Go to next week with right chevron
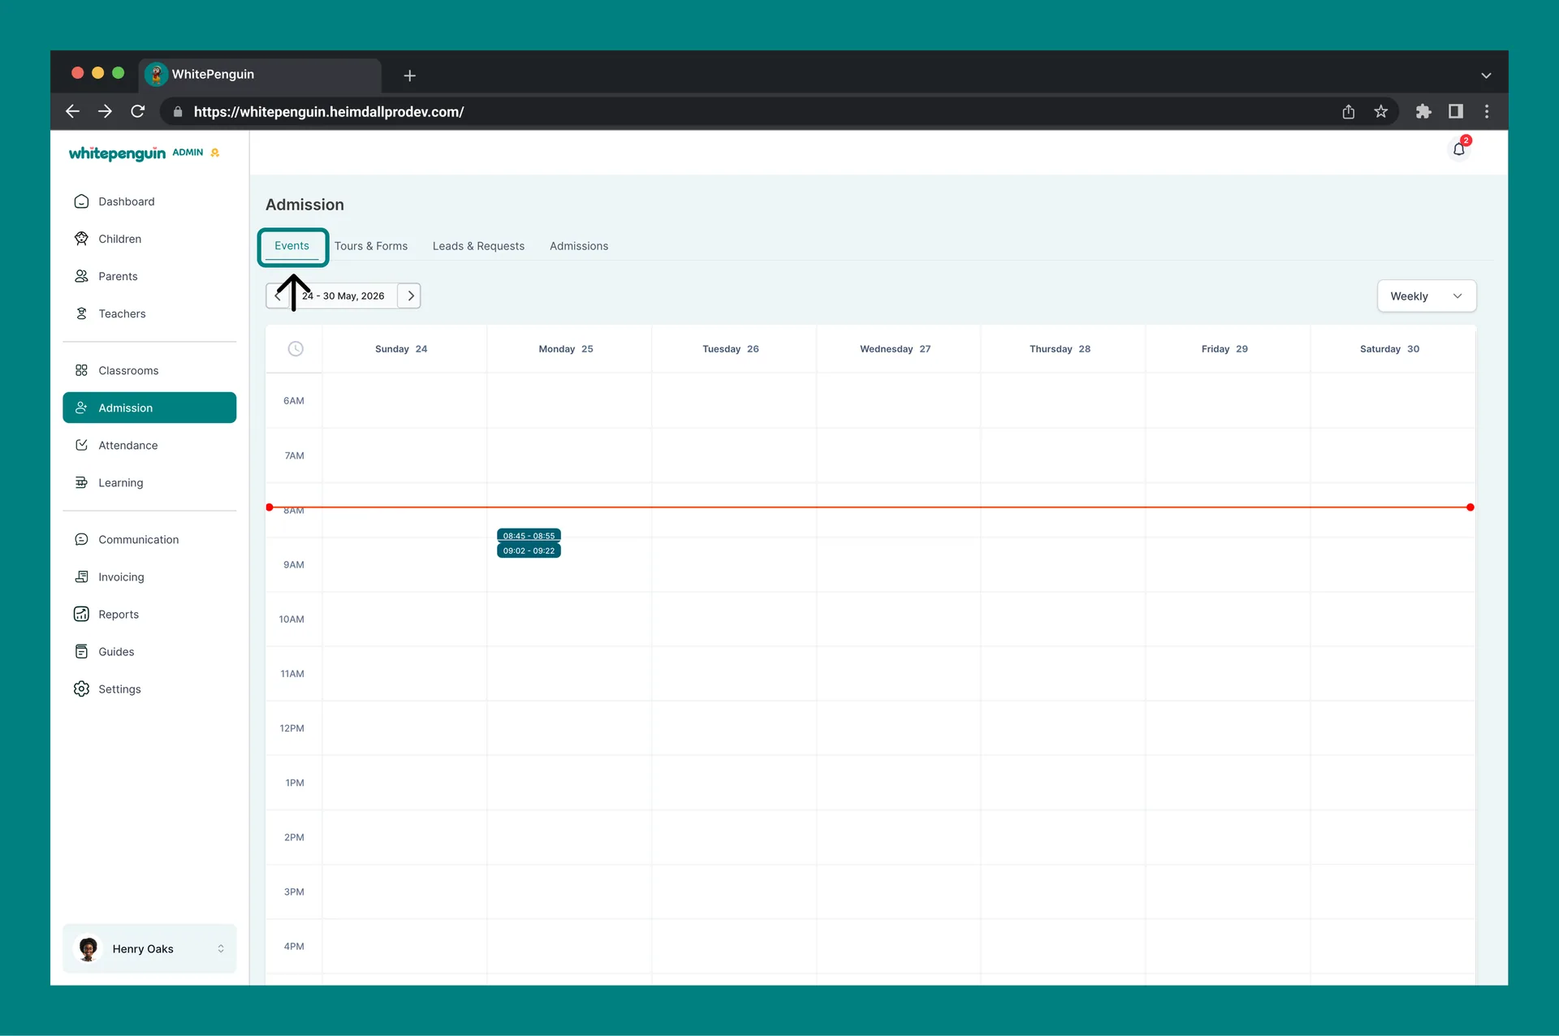The height and width of the screenshot is (1036, 1559). pos(410,296)
